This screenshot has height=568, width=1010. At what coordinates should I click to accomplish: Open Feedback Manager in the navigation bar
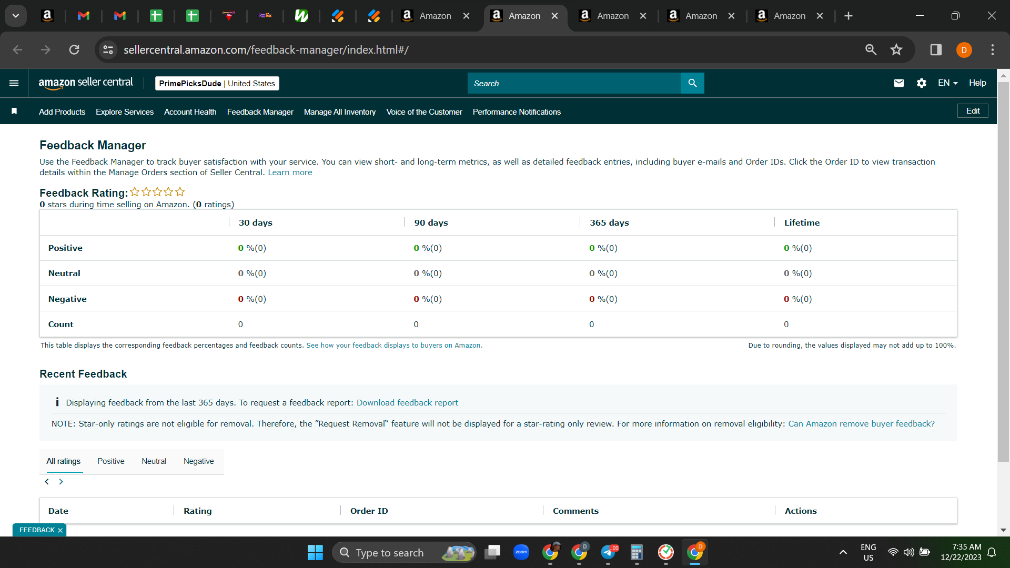point(260,111)
